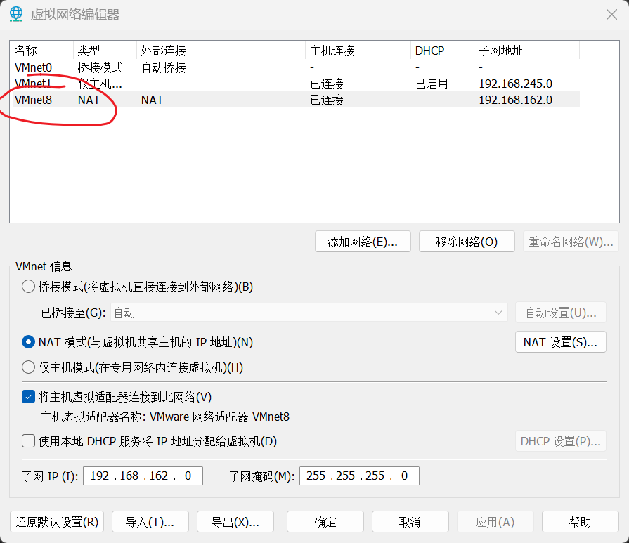This screenshot has height=543, width=629.
Task: Select 仅主机模式 radio button
Action: point(28,367)
